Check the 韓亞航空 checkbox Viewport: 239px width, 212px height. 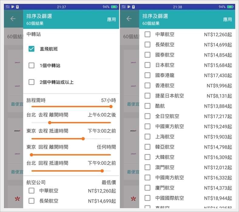(147, 147)
